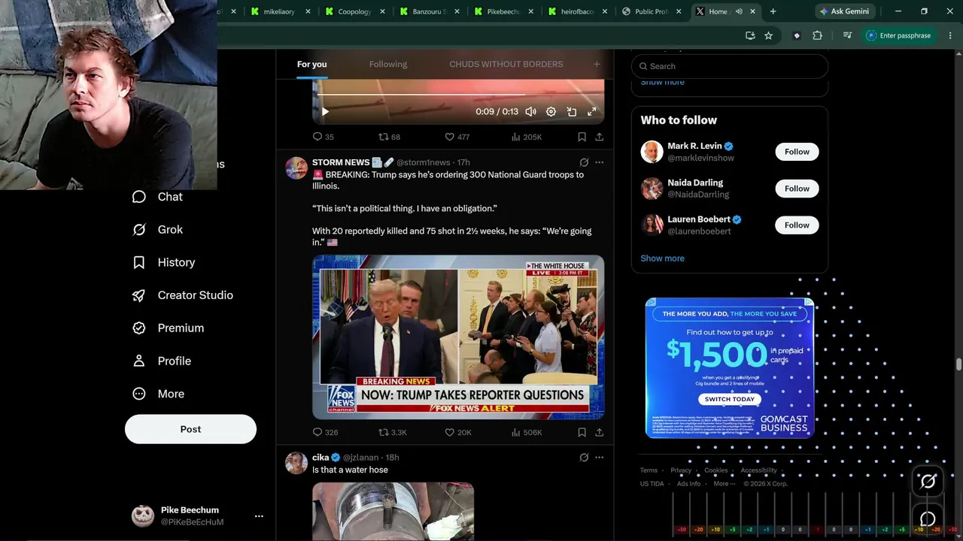This screenshot has width=963, height=541.
Task: Like the video post with 477 likes
Action: point(457,137)
